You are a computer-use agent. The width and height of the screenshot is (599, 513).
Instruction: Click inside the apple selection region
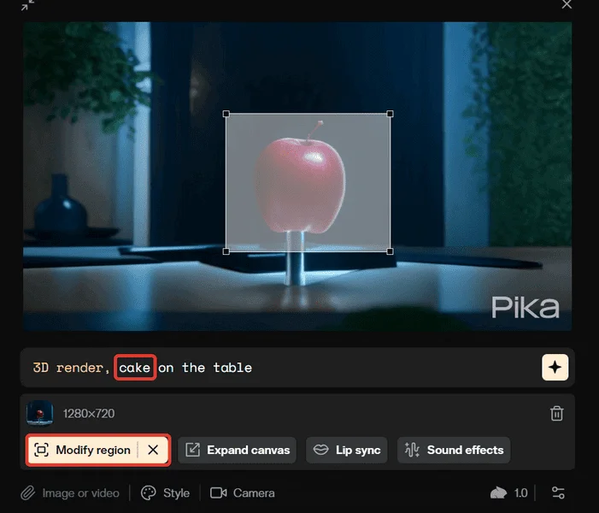[308, 182]
